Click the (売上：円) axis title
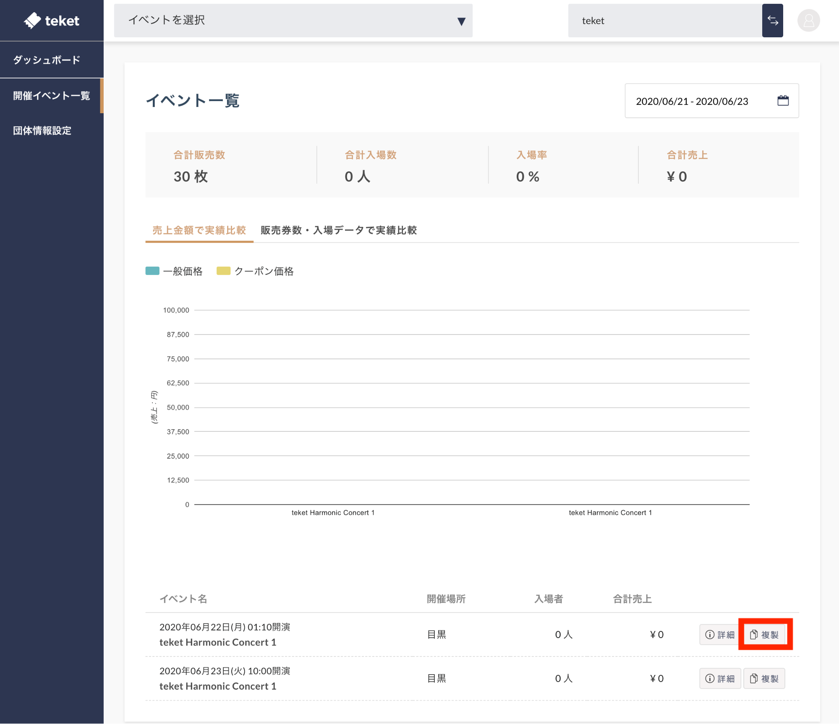Screen dimensions: 839x724 click(154, 407)
